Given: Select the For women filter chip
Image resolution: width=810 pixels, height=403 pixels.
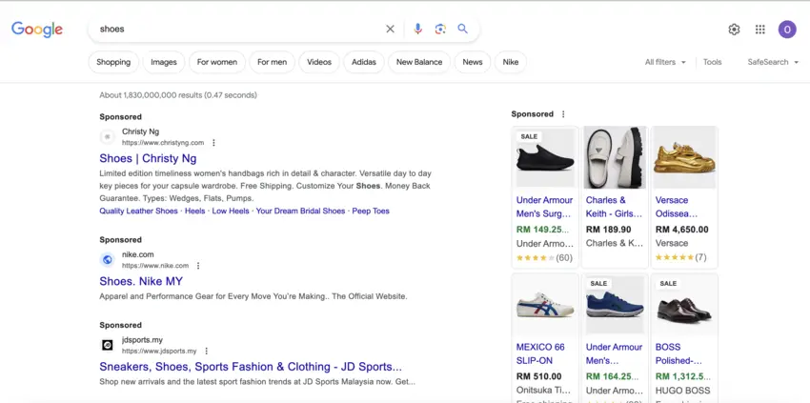Looking at the screenshot, I should click(217, 62).
